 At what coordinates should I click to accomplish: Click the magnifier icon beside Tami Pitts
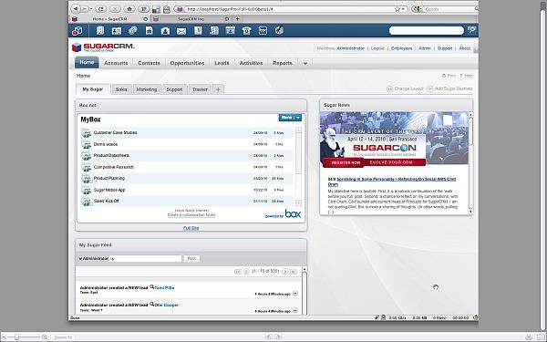coord(151,287)
